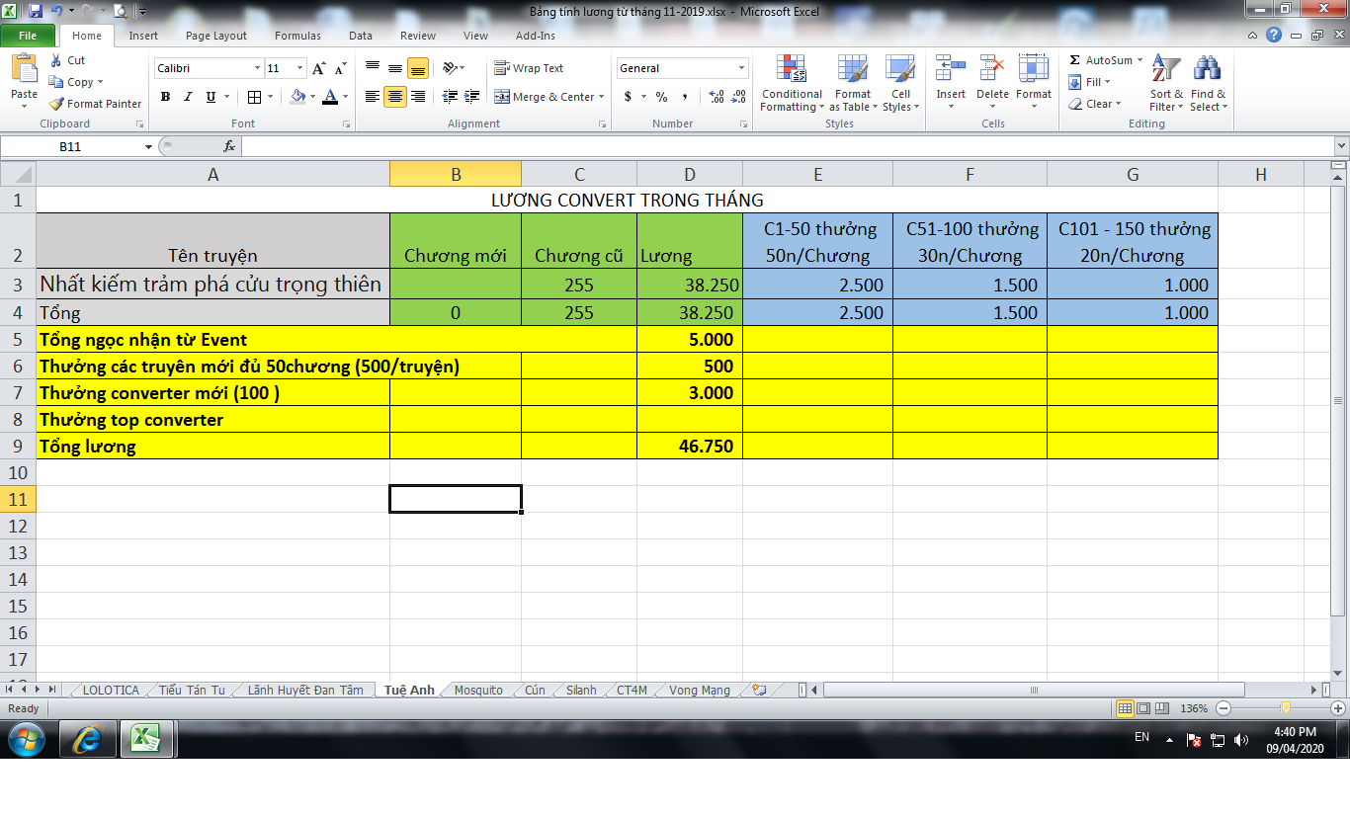Click the Insert Function fx icon
The height and width of the screenshot is (818, 1350).
[x=229, y=146]
